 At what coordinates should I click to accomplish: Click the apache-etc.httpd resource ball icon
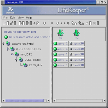(8, 44)
